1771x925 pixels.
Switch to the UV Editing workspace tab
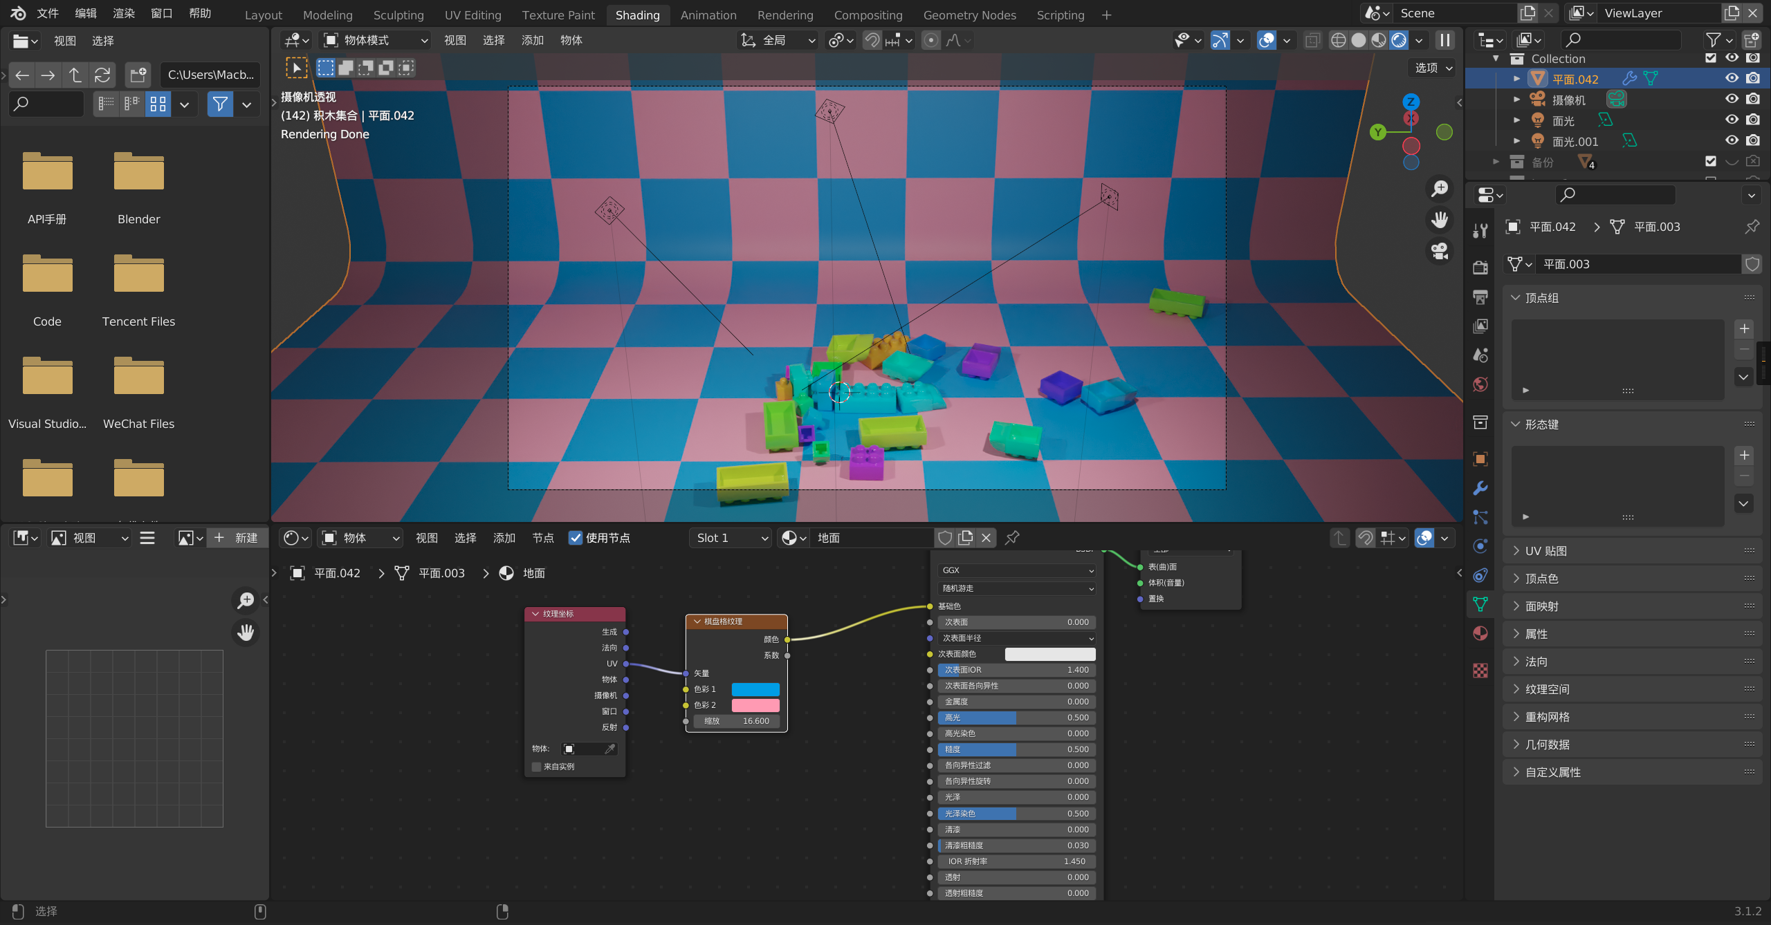click(472, 15)
